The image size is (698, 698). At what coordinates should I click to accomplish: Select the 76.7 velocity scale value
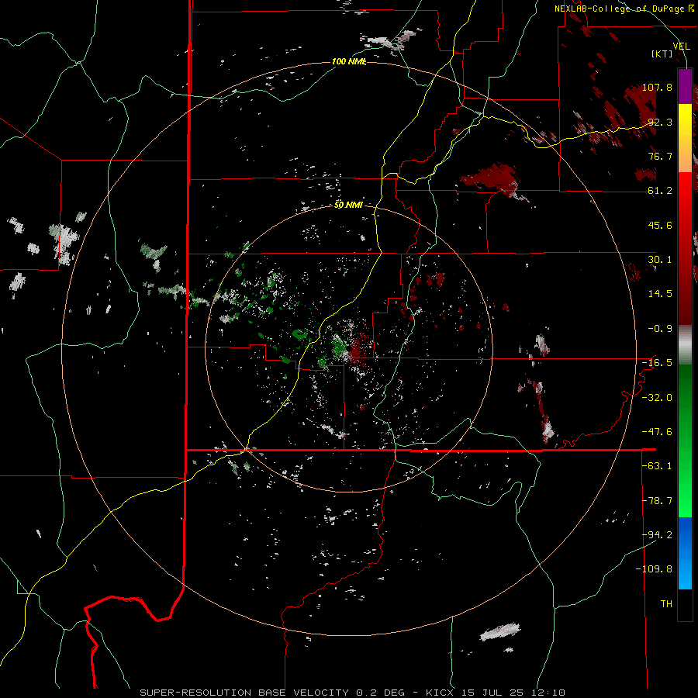(x=660, y=156)
